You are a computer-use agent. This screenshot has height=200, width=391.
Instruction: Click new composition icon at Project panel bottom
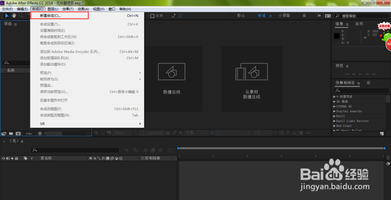click(18, 134)
